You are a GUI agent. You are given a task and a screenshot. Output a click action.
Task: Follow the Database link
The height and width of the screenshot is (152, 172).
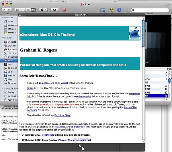pos(79,127)
